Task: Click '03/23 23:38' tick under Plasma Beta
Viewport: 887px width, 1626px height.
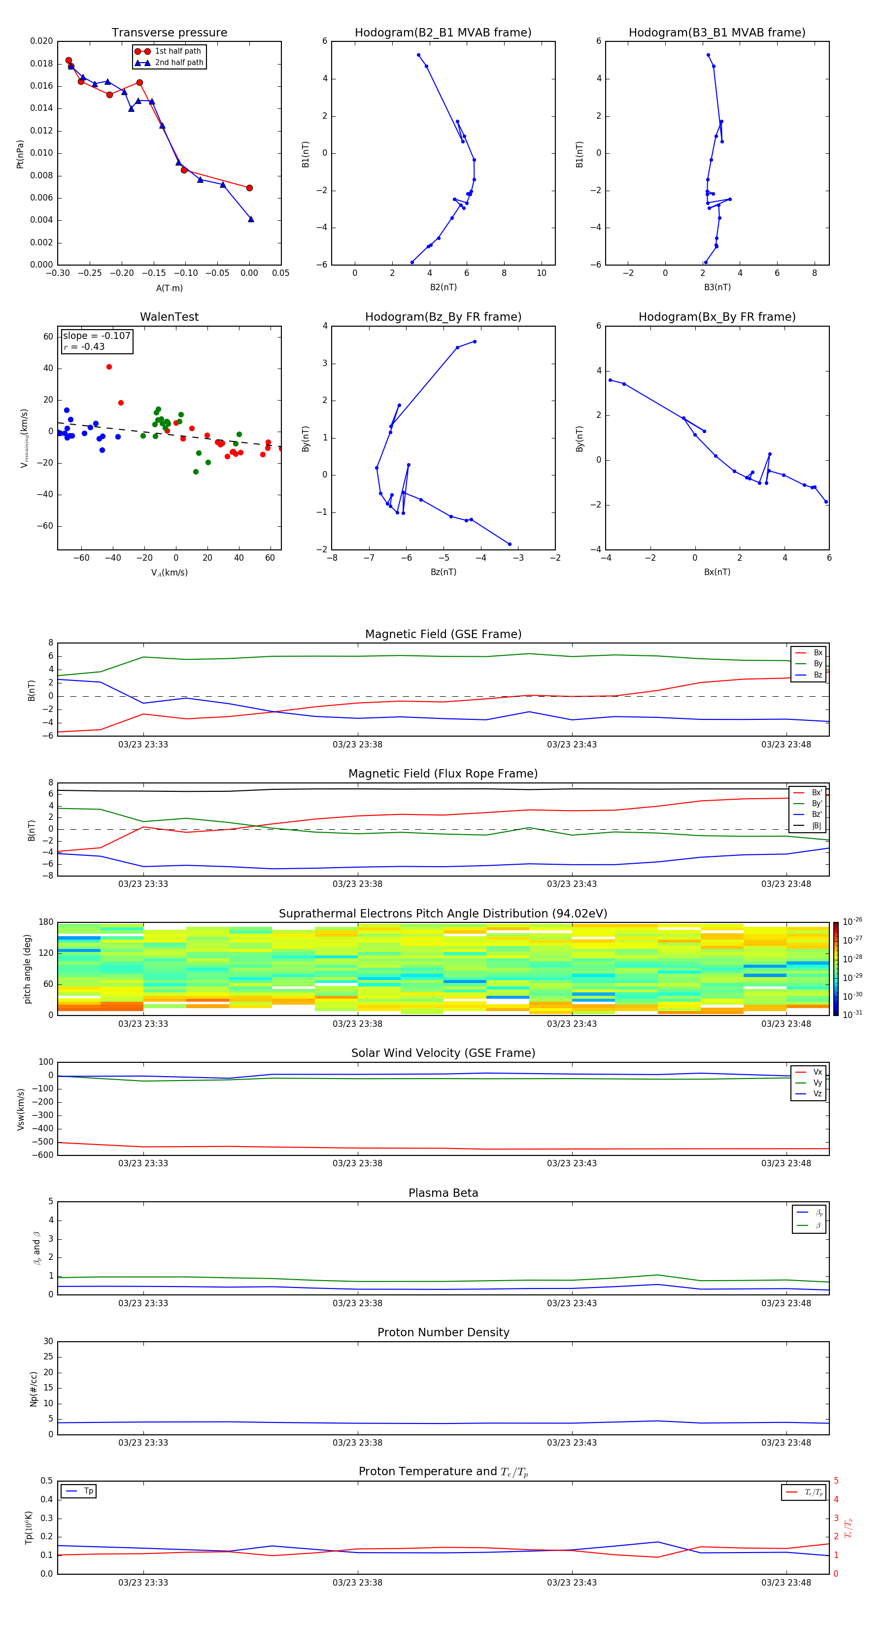Action: tap(357, 1303)
